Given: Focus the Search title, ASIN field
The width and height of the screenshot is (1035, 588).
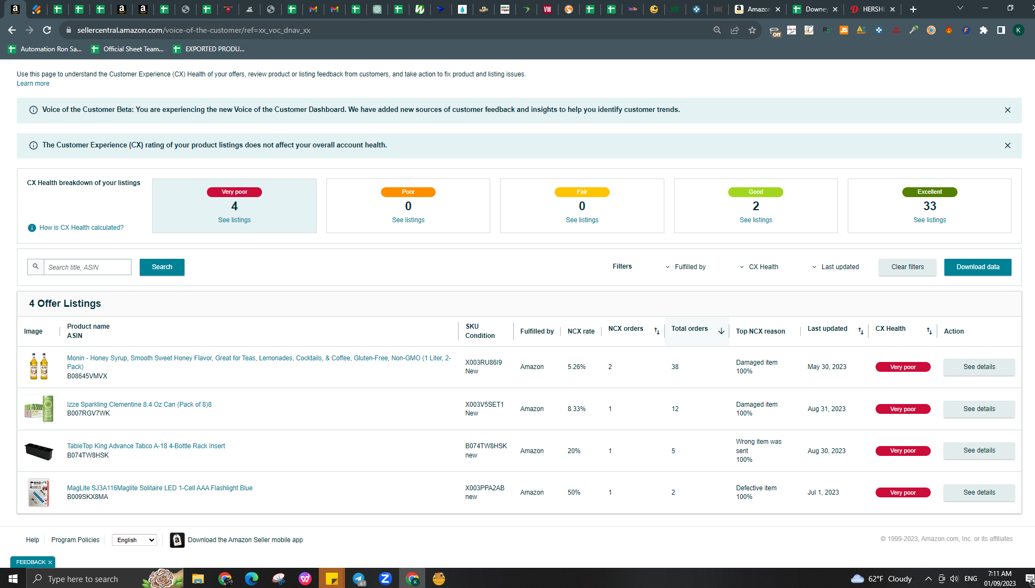Looking at the screenshot, I should [87, 267].
